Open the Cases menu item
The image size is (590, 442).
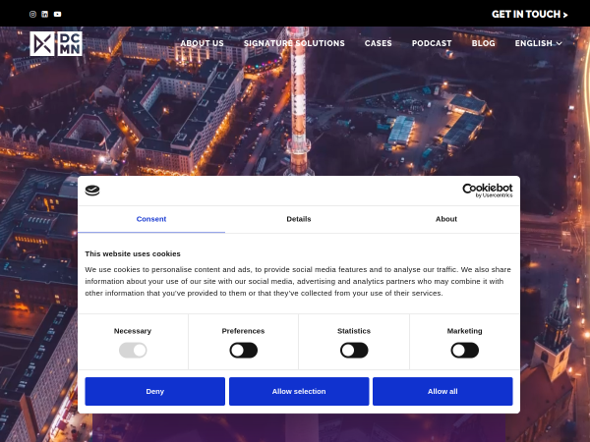pos(379,43)
